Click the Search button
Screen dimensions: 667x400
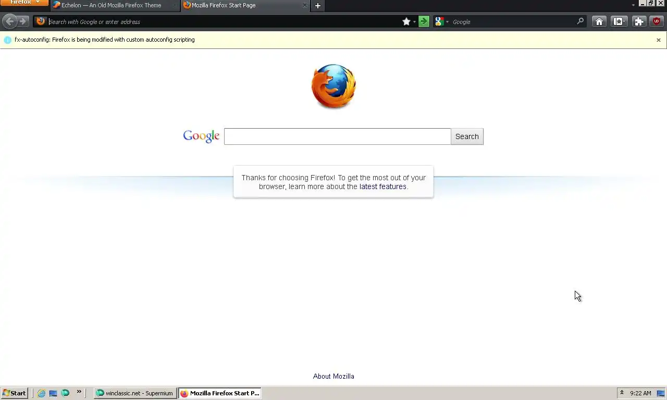coord(467,136)
